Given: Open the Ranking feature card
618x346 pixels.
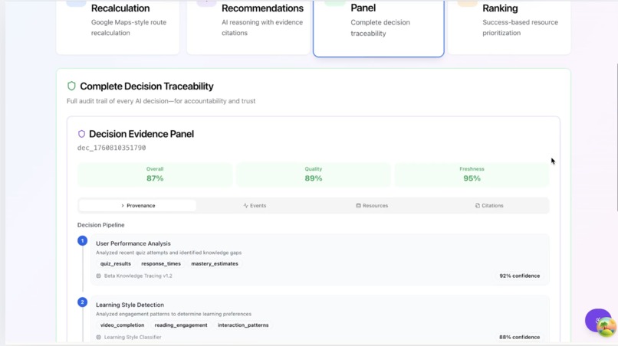Looking at the screenshot, I should (509, 27).
